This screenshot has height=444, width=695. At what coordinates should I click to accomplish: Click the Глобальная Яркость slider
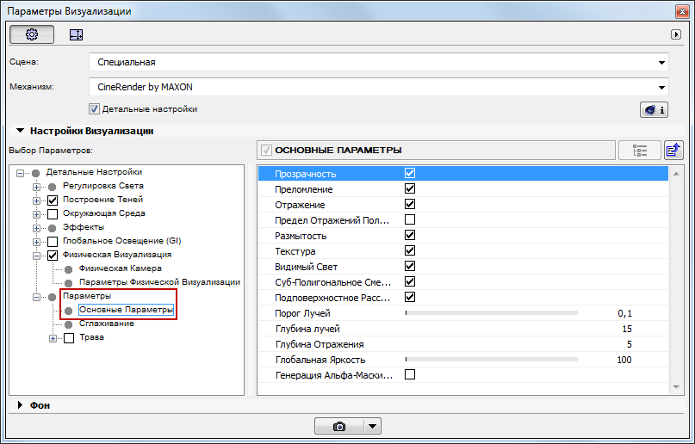pos(492,360)
